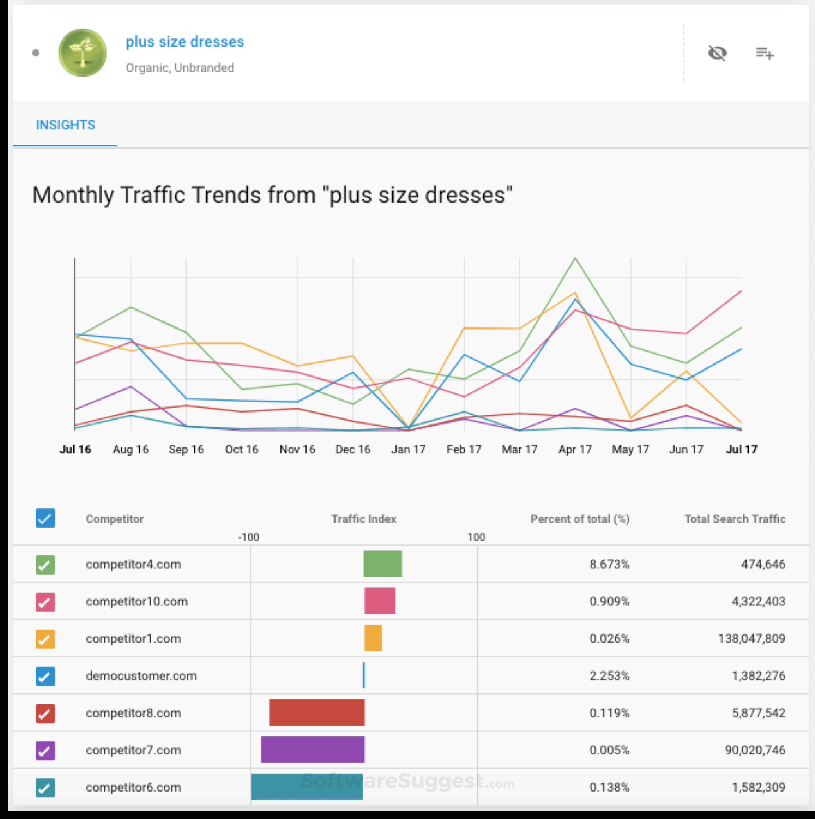Uncheck the competitor4.com checkbox
815x819 pixels.
45,565
